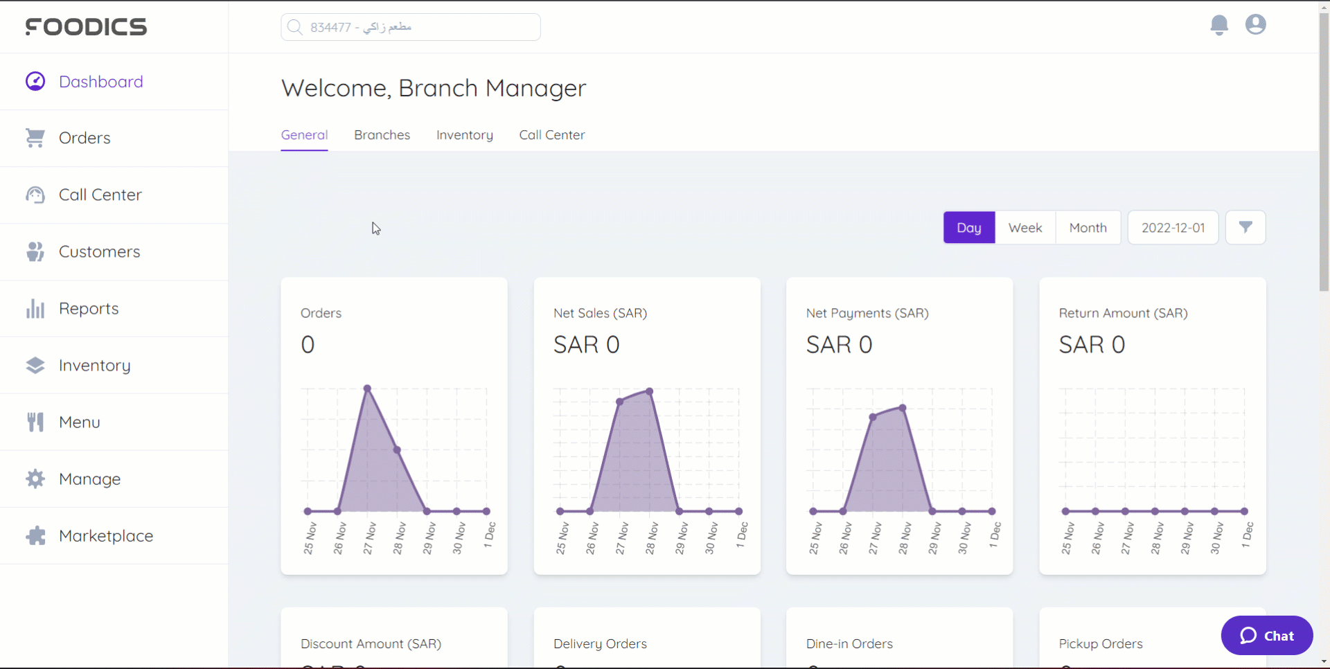Switch to the Call Center tab

click(x=551, y=135)
